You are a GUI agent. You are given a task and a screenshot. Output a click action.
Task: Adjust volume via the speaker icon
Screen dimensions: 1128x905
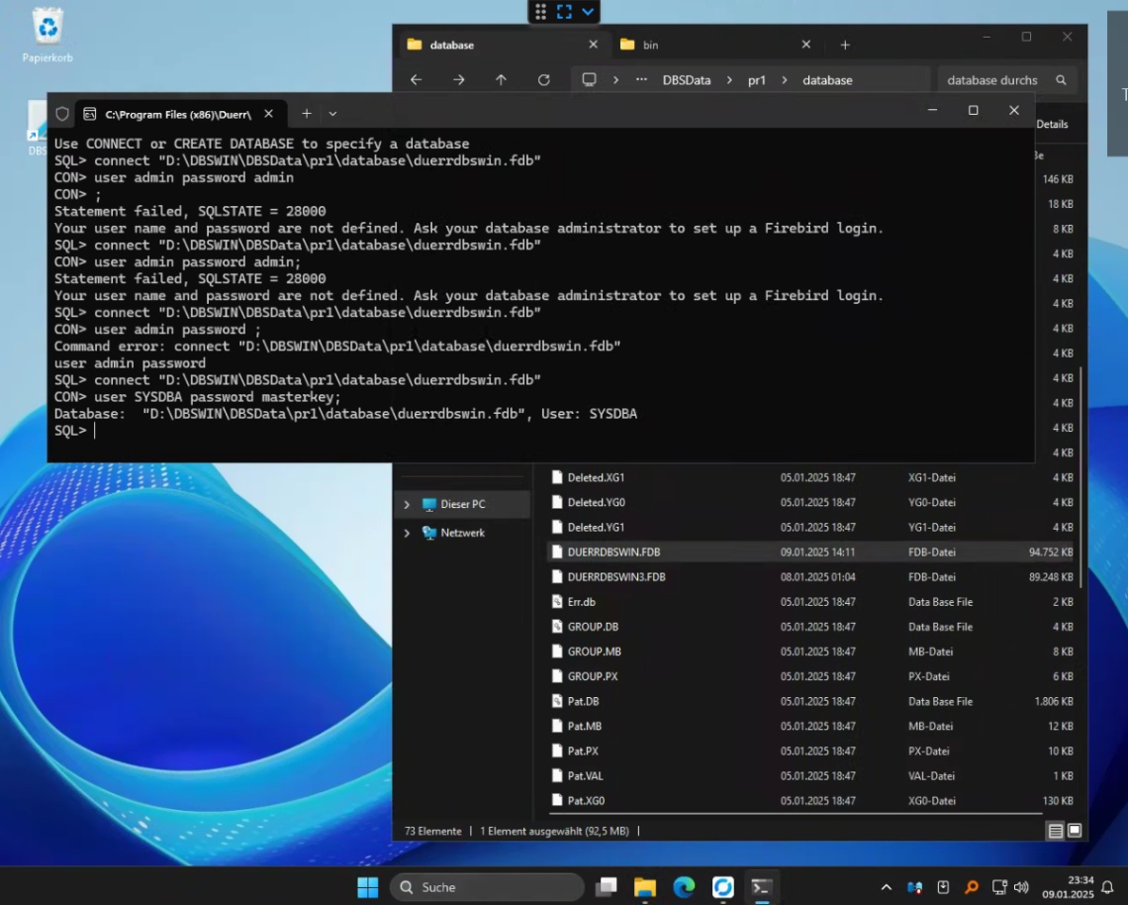tap(1022, 888)
